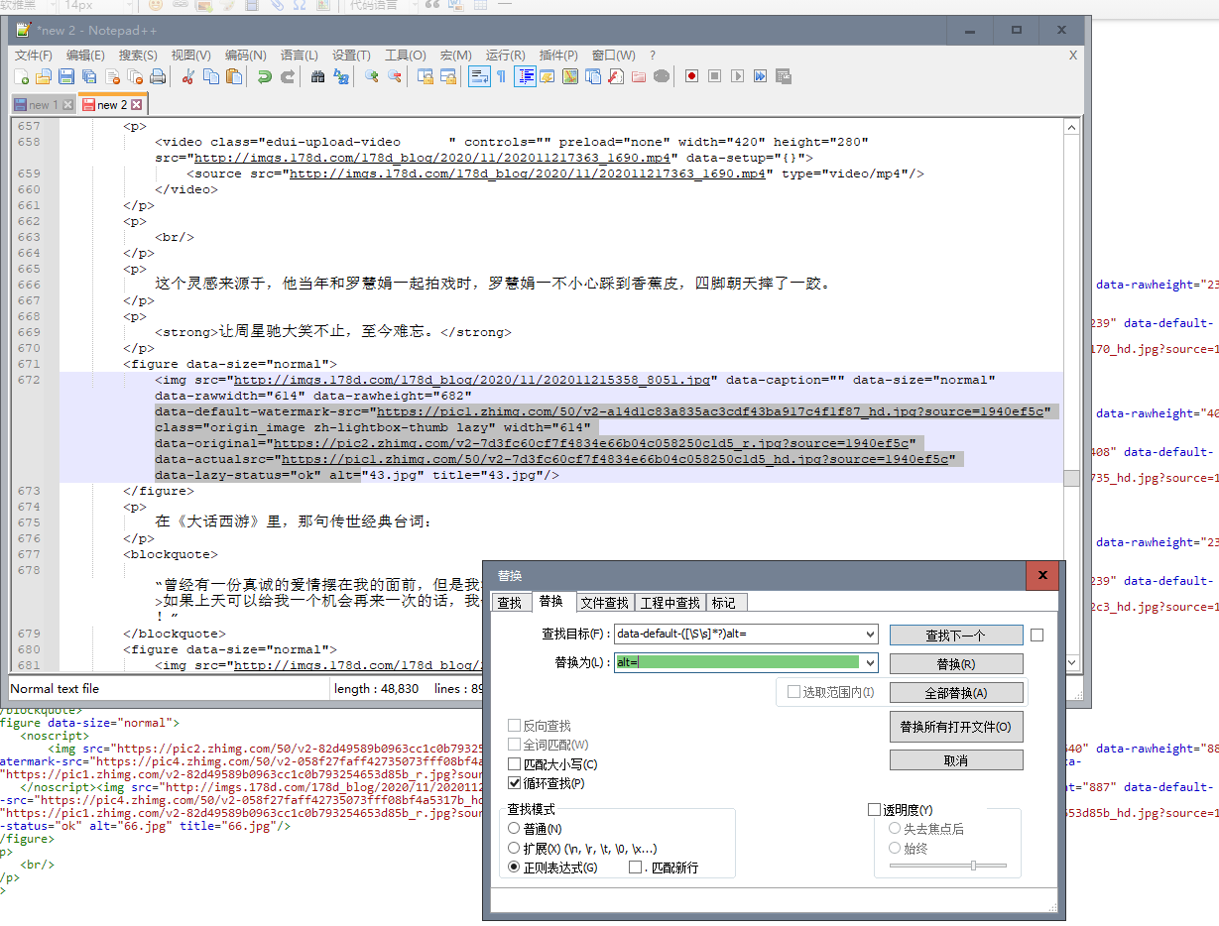This screenshot has width=1219, height=926.
Task: Click the red Start Recording macro icon
Action: point(691,76)
